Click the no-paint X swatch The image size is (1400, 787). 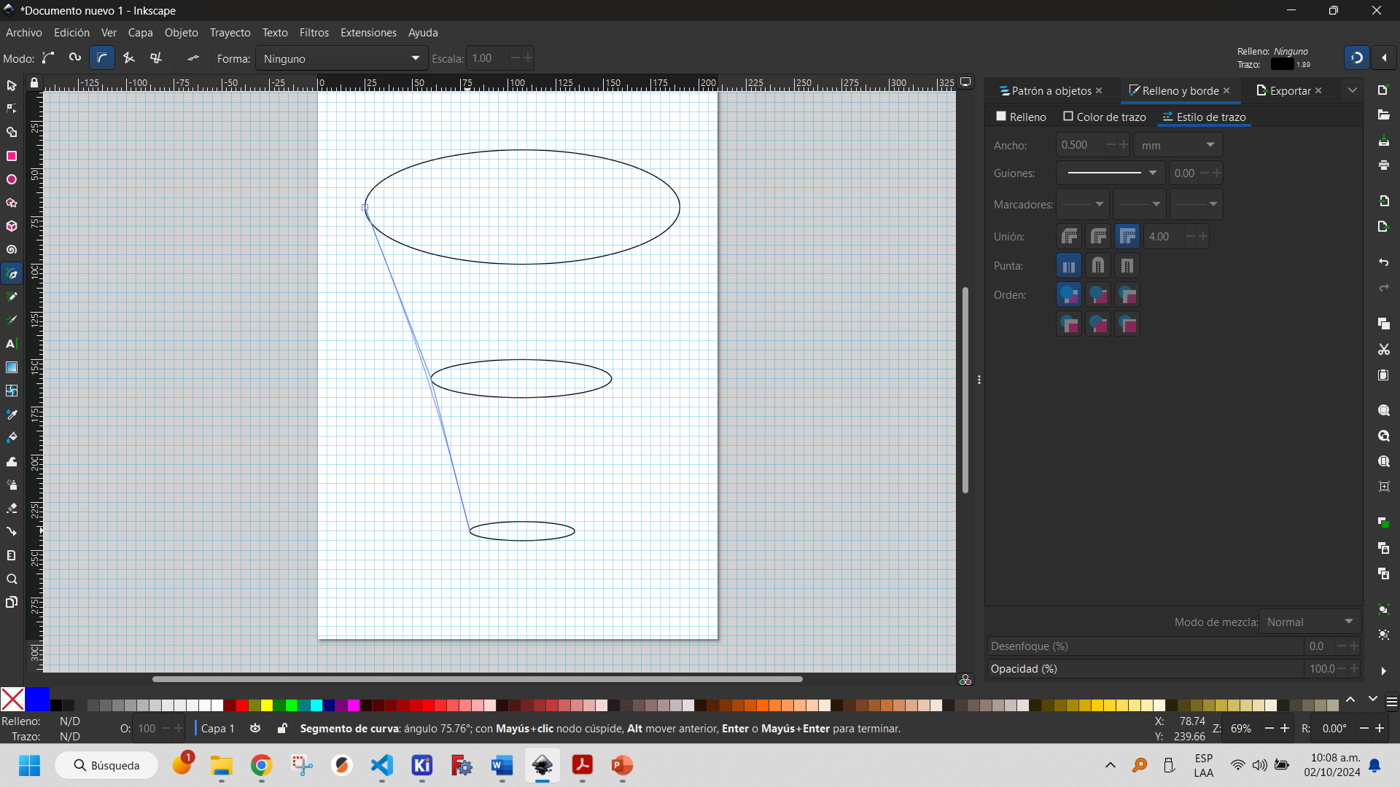[12, 700]
